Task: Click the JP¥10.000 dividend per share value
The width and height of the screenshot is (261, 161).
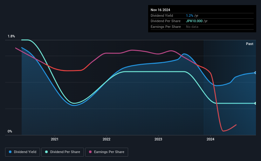Action: coord(194,21)
